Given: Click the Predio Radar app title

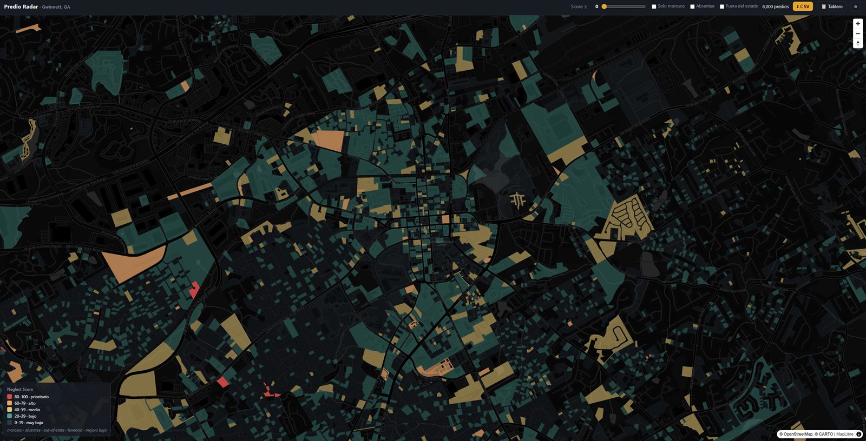Looking at the screenshot, I should (x=21, y=6).
